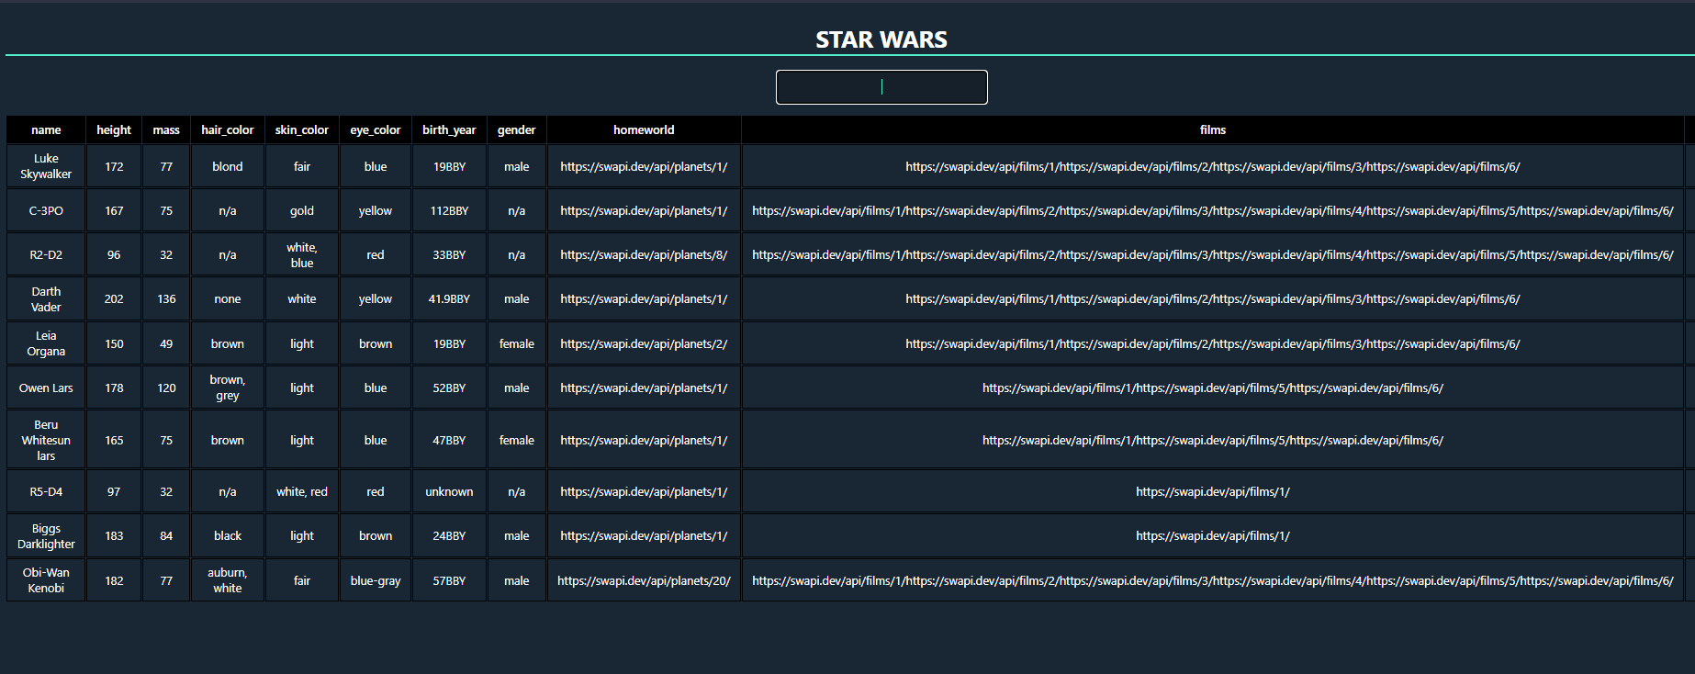1695x674 pixels.
Task: Click the 'films' column header
Action: (x=1213, y=129)
